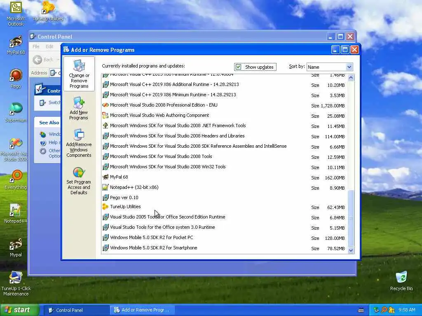Open Edit menu in Control Panel window
The image size is (422, 316).
pos(49,46)
